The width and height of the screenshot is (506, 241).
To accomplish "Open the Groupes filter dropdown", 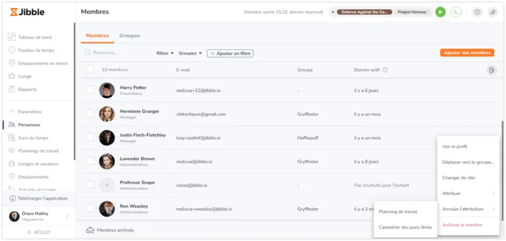I will [x=190, y=53].
